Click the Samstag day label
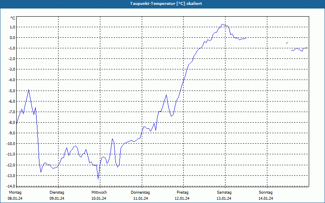Image resolution: width=325 pixels, height=203 pixels. point(224,192)
